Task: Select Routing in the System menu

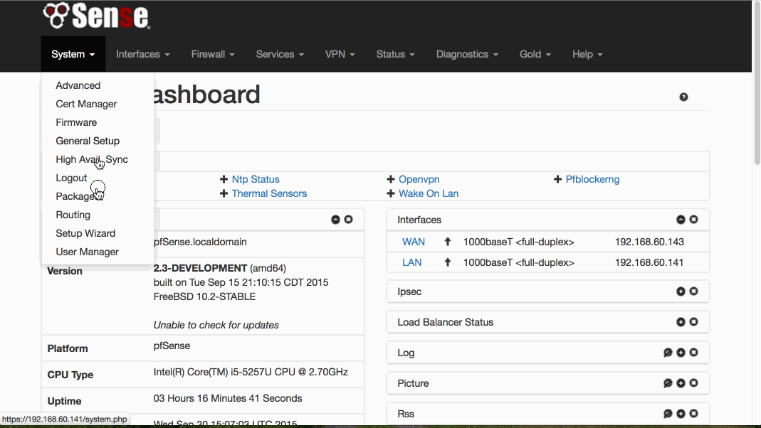Action: 73,215
